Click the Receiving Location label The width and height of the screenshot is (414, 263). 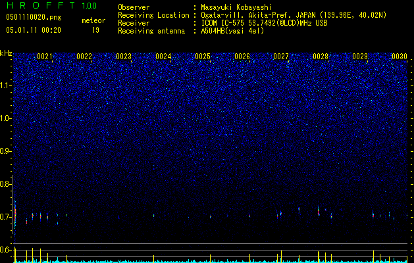pyautogui.click(x=153, y=15)
